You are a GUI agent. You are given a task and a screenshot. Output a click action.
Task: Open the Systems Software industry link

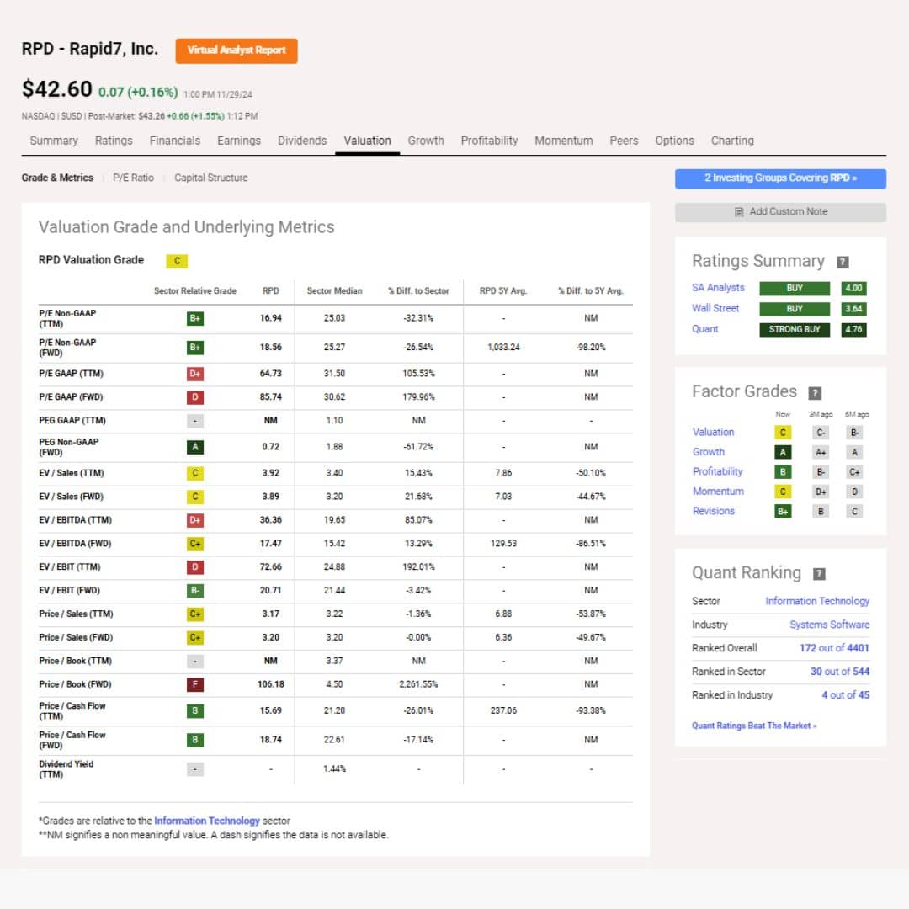(830, 625)
